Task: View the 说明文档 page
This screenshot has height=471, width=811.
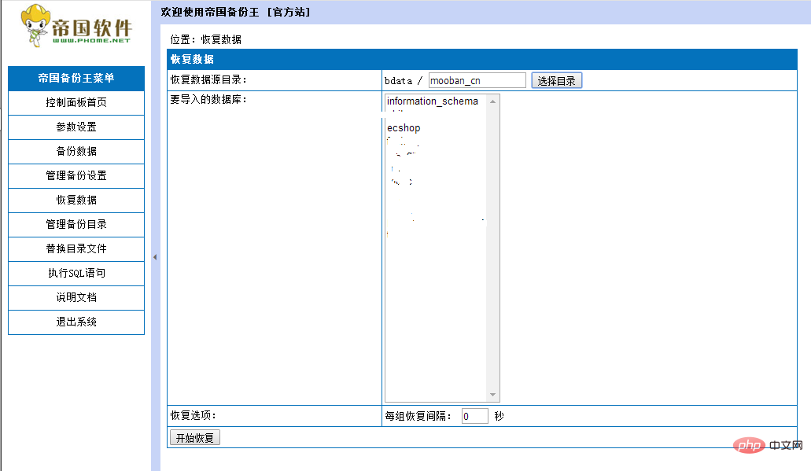Action: tap(76, 297)
